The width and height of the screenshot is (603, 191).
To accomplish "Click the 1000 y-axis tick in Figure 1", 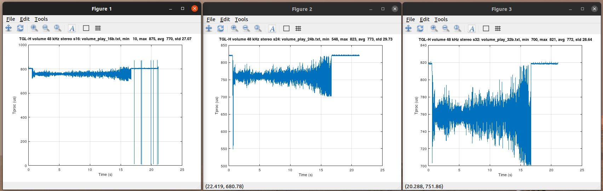I will point(23,45).
